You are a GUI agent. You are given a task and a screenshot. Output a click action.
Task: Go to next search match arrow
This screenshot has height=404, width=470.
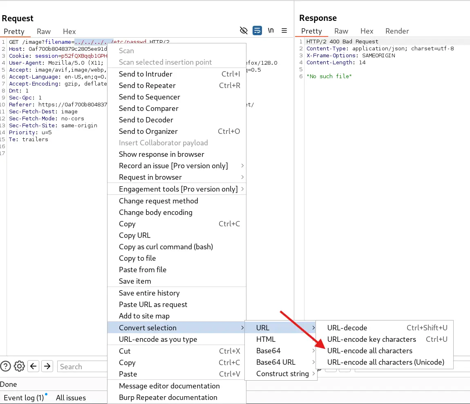pyautogui.click(x=47, y=366)
